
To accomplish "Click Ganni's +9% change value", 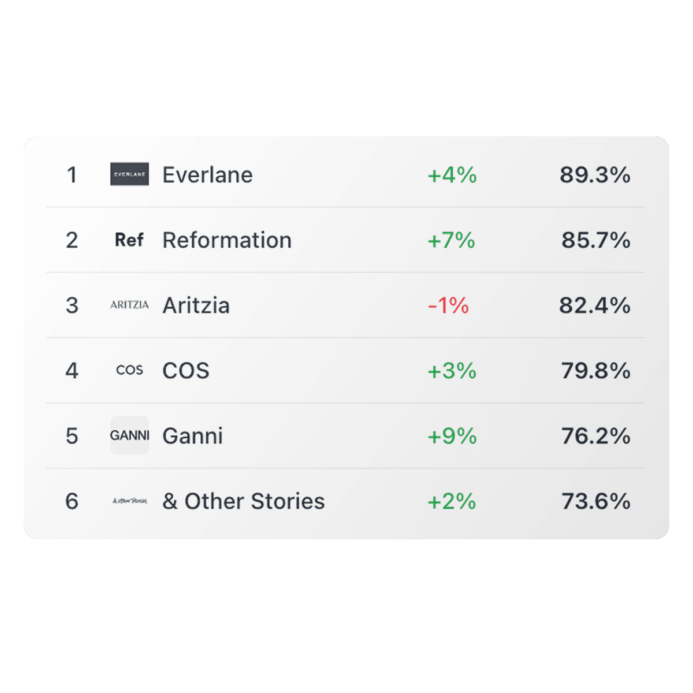I will pos(452,436).
